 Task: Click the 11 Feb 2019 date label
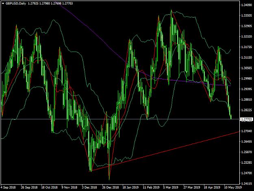pos(151,187)
